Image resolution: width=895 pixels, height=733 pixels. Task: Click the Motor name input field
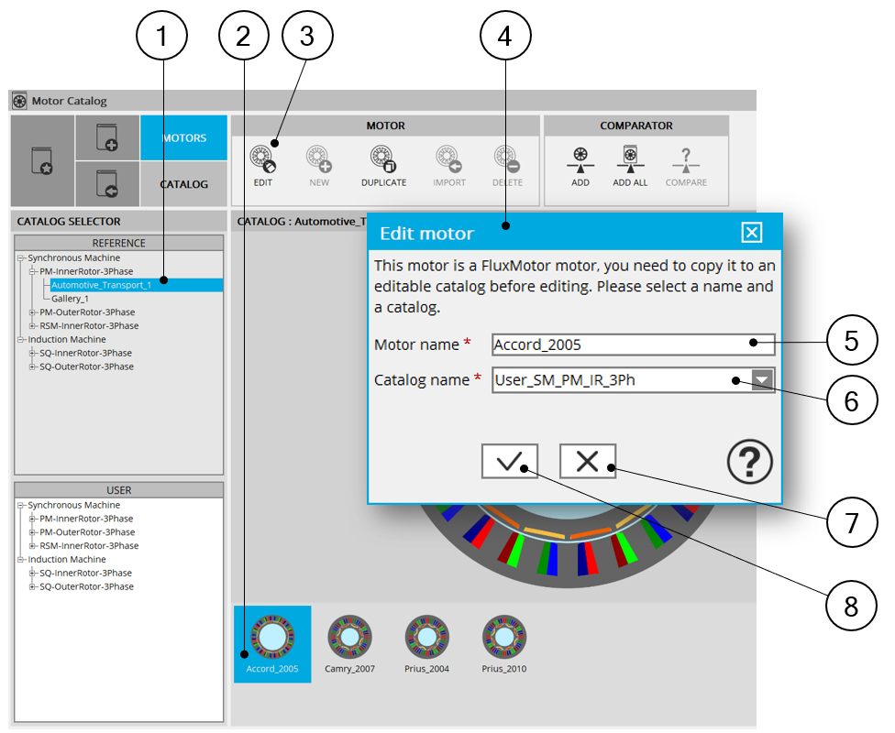pos(633,345)
